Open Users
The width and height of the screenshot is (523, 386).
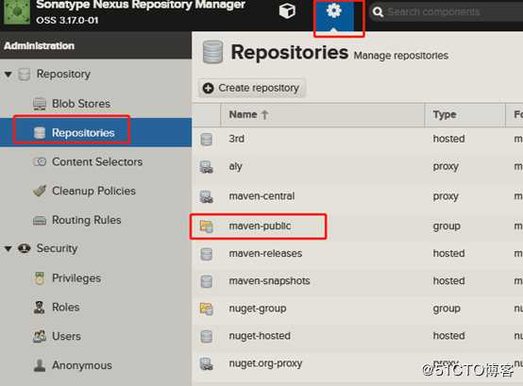66,336
